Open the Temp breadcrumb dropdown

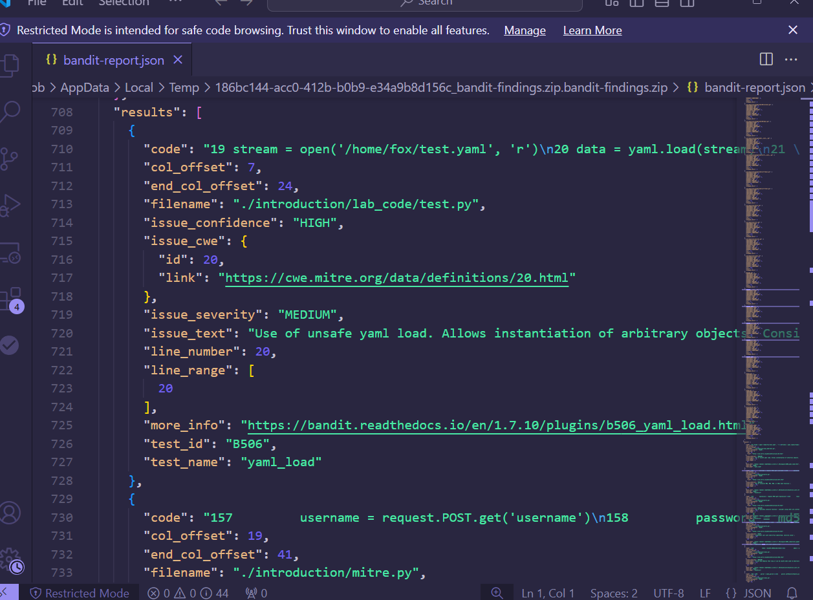tap(184, 87)
